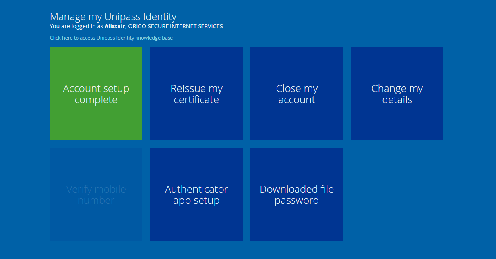Open the Change my details tile
Screen dimensions: 496x259
coord(397,94)
